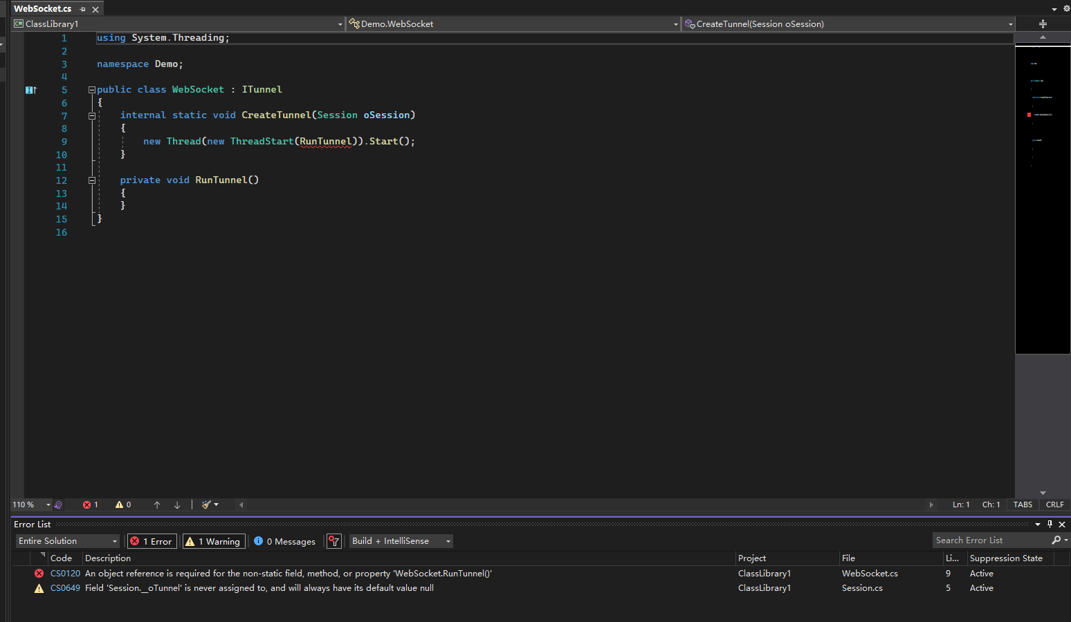Toggle the 0 Messages filter button

click(284, 541)
